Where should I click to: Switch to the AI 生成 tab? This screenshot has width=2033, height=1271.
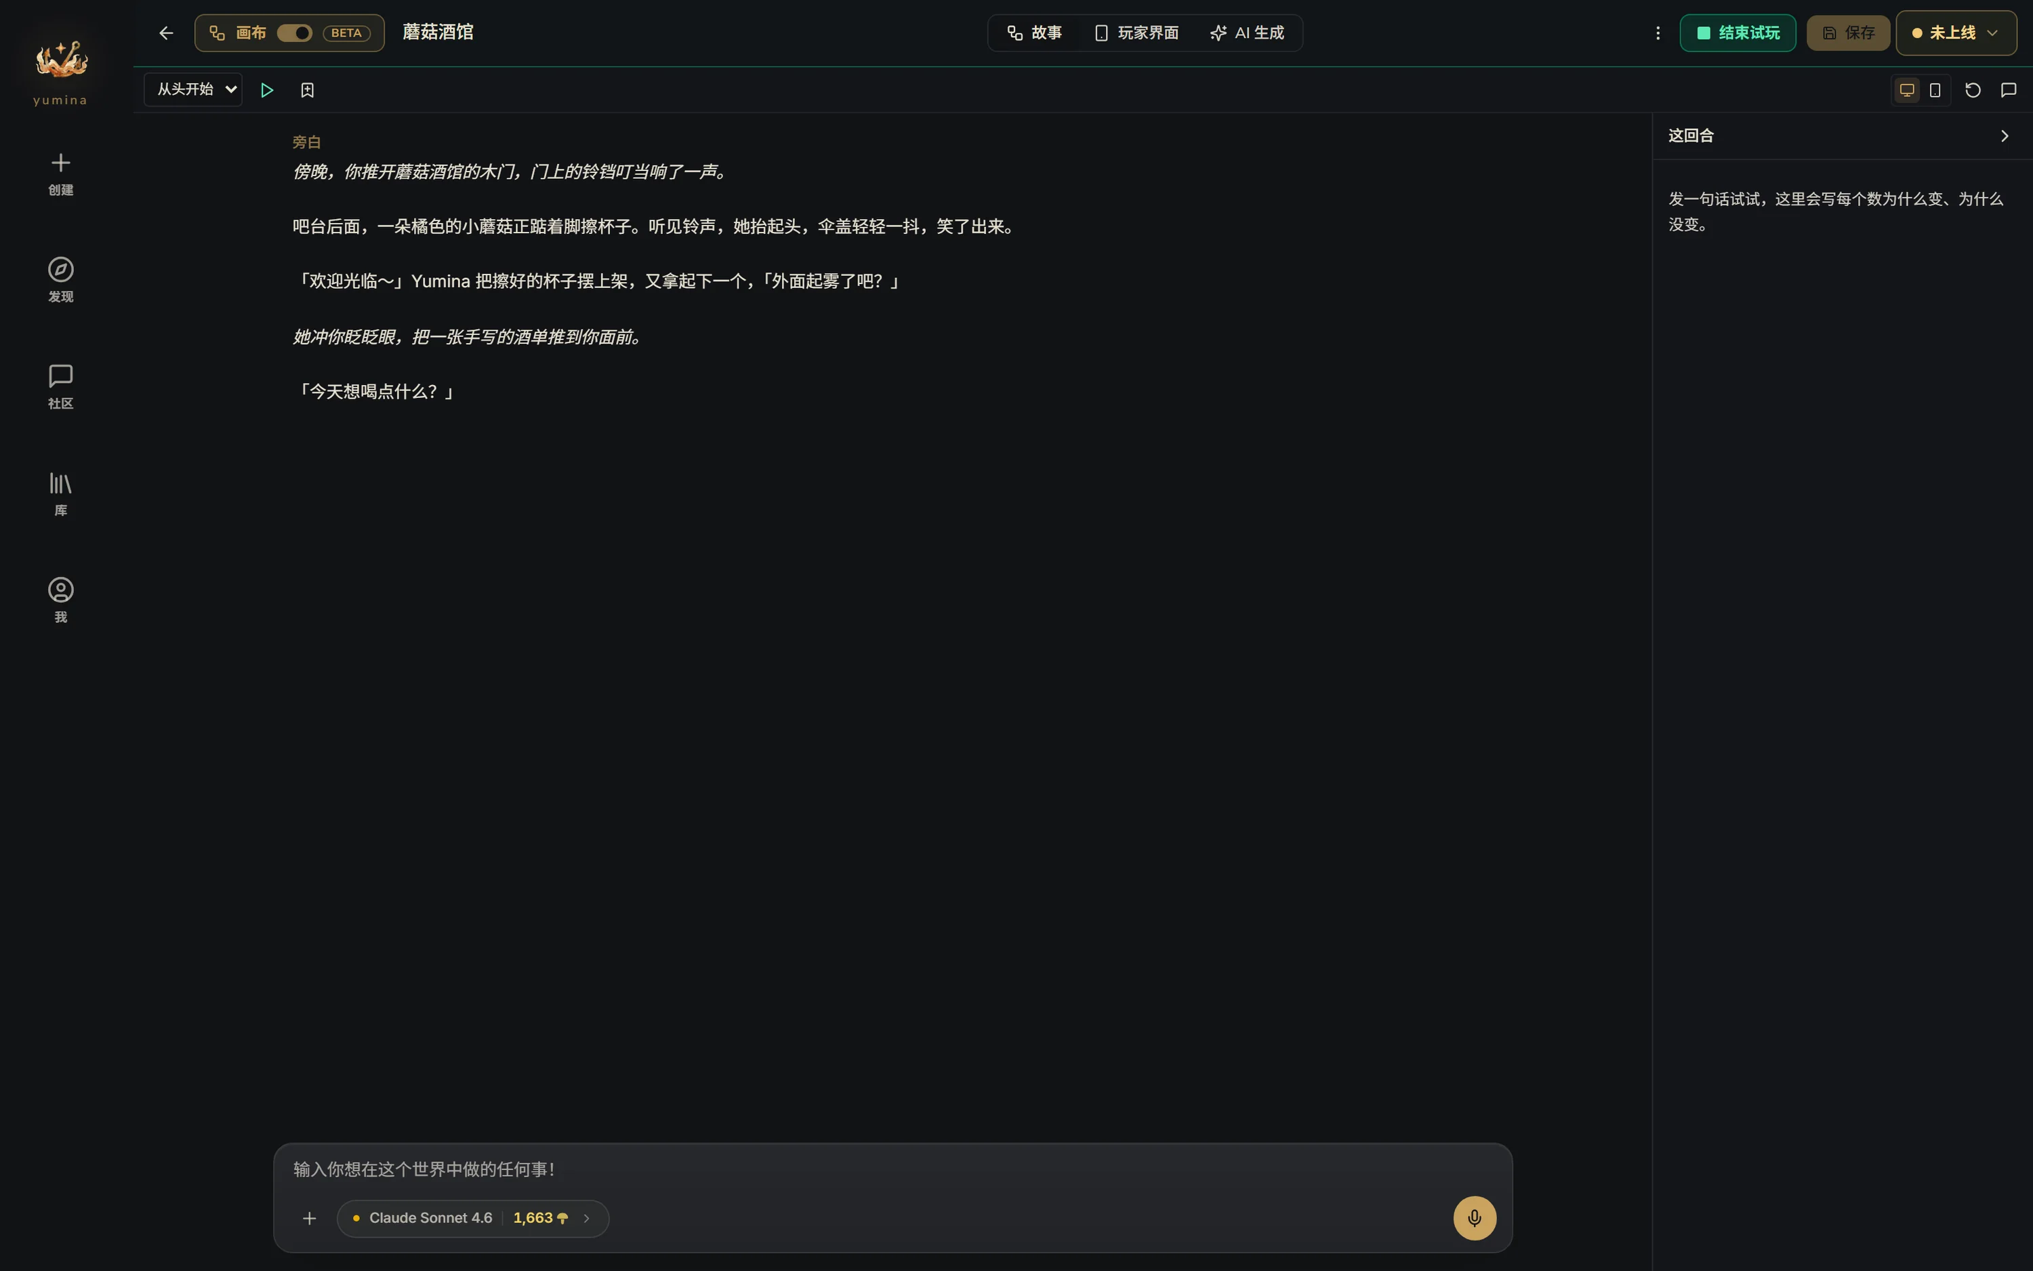click(1248, 33)
